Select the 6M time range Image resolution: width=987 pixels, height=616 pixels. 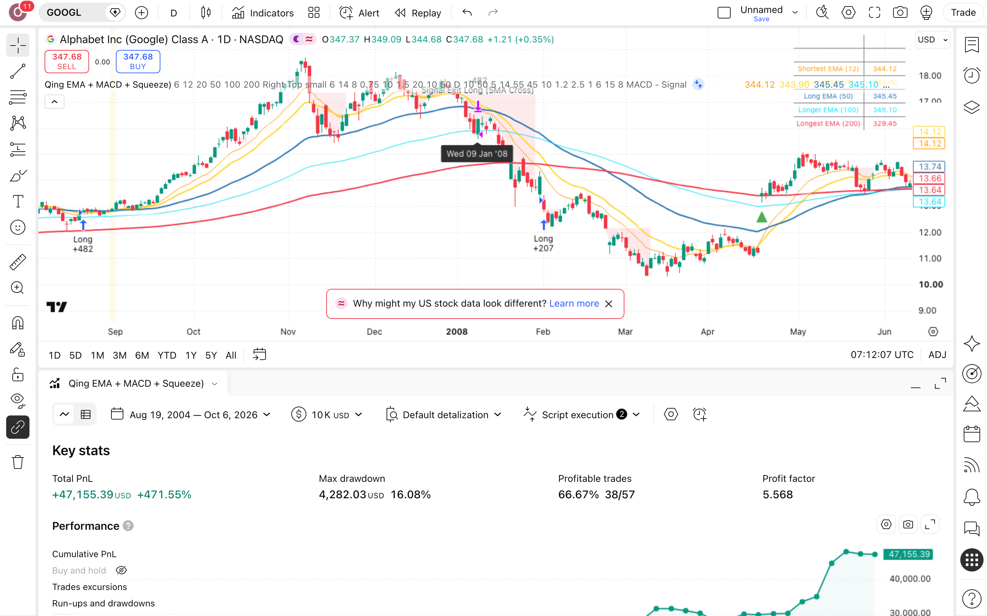tap(142, 355)
